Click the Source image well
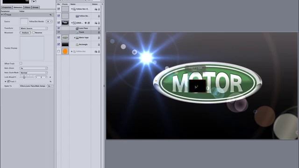Screen dimensions: 299x168 pos(24,21)
